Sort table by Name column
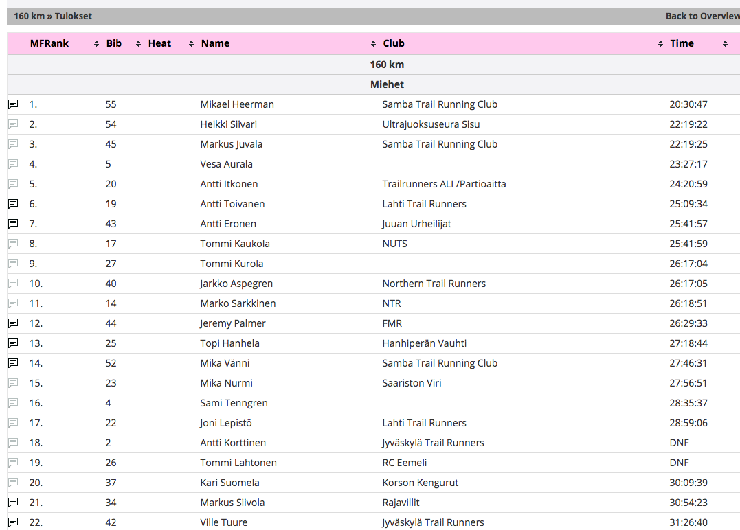 pyautogui.click(x=215, y=43)
